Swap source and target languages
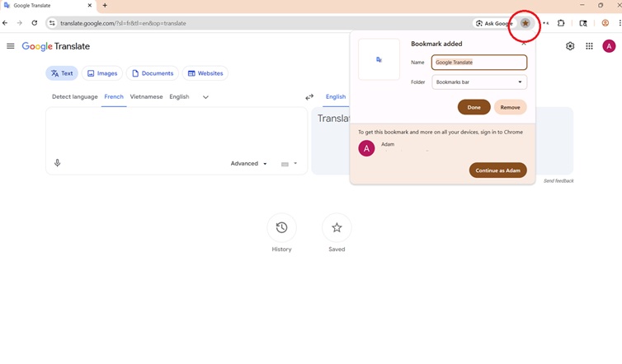 coord(309,97)
